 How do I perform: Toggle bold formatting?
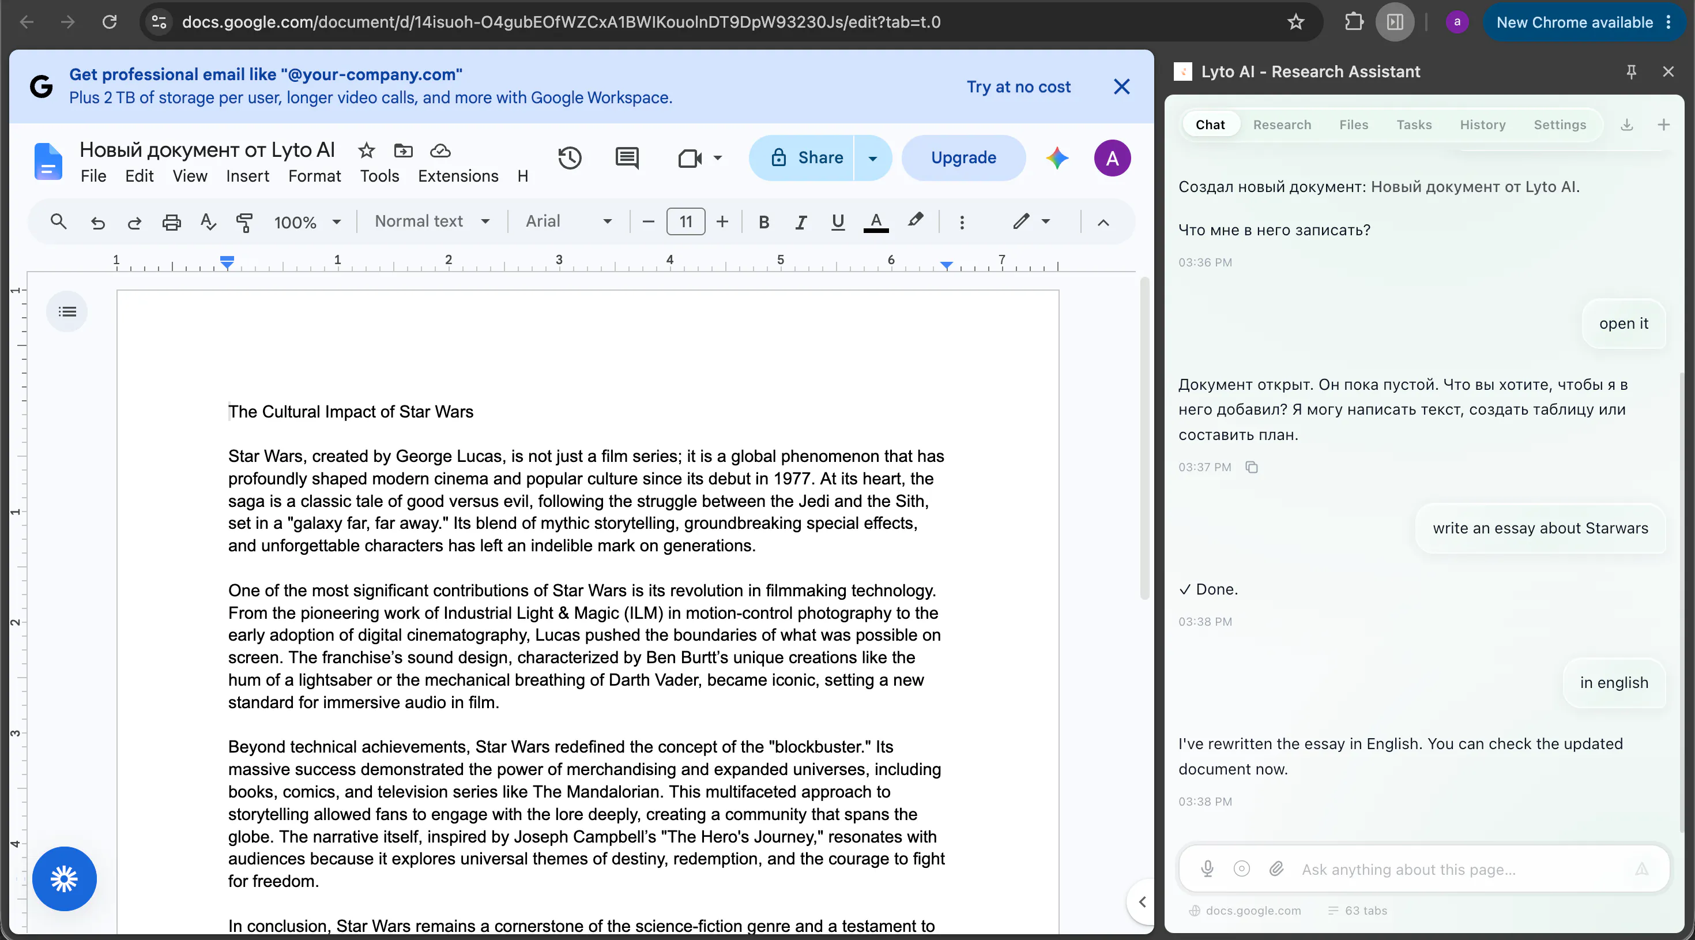pyautogui.click(x=763, y=223)
